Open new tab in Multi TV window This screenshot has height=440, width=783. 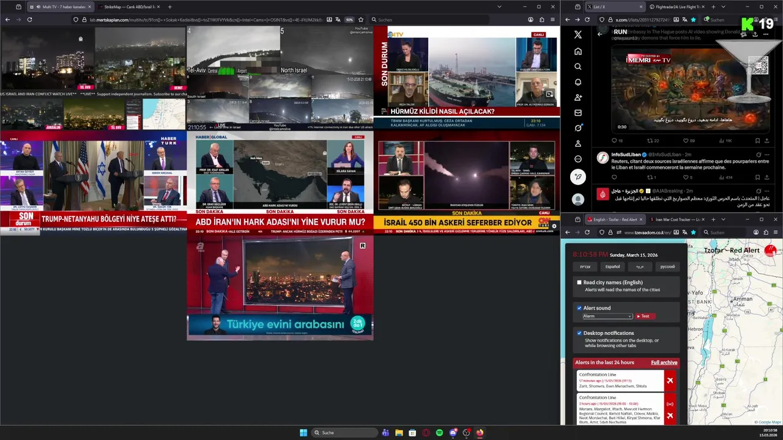pyautogui.click(x=169, y=7)
